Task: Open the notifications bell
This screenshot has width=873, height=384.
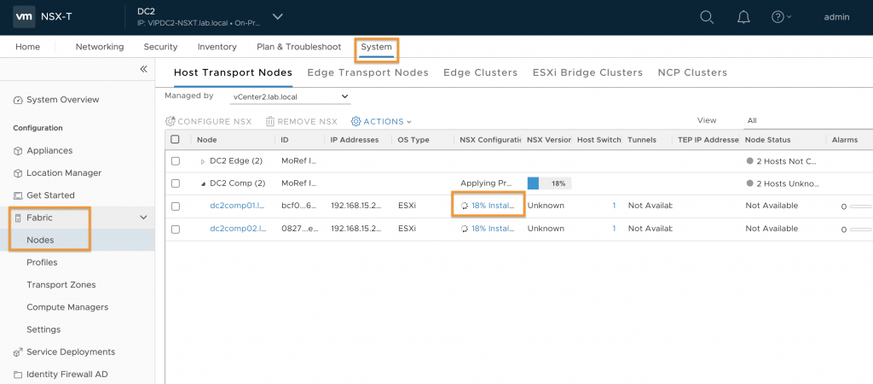Action: [743, 17]
